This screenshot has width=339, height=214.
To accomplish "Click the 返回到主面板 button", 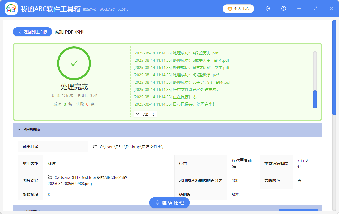I will (32, 32).
